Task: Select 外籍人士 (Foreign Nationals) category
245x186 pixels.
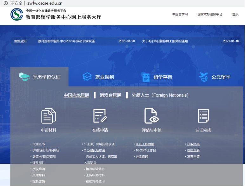Action: pyautogui.click(x=160, y=95)
